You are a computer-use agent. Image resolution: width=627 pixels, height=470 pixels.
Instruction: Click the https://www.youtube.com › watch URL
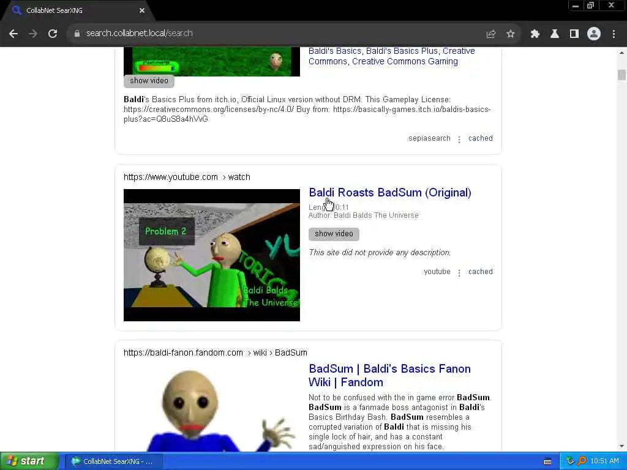tap(187, 177)
